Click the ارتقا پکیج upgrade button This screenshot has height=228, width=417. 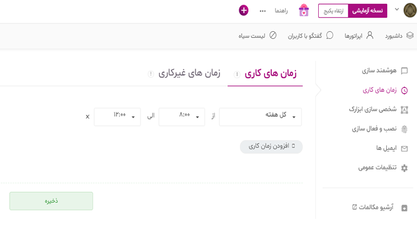tap(333, 11)
